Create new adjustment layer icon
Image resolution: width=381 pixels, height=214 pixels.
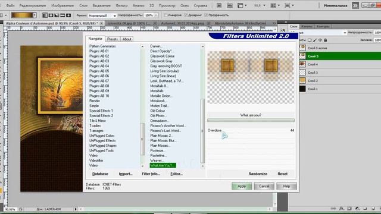(x=357, y=209)
